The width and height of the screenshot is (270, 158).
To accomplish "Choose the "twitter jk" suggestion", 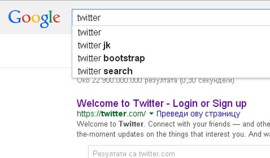I will [171, 45].
